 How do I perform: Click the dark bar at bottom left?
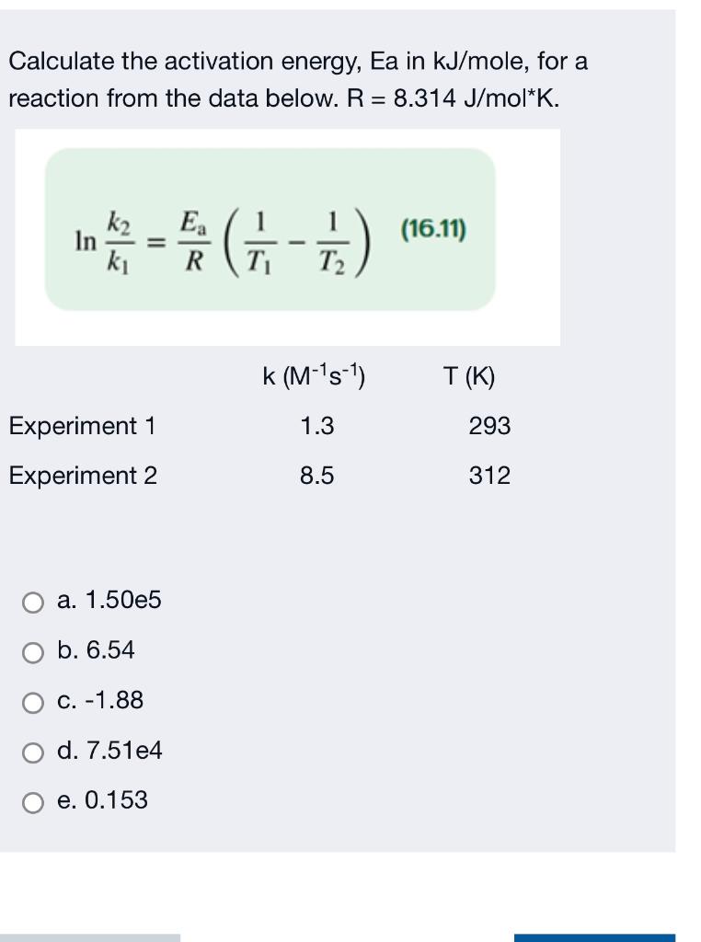pyautogui.click(x=92, y=936)
